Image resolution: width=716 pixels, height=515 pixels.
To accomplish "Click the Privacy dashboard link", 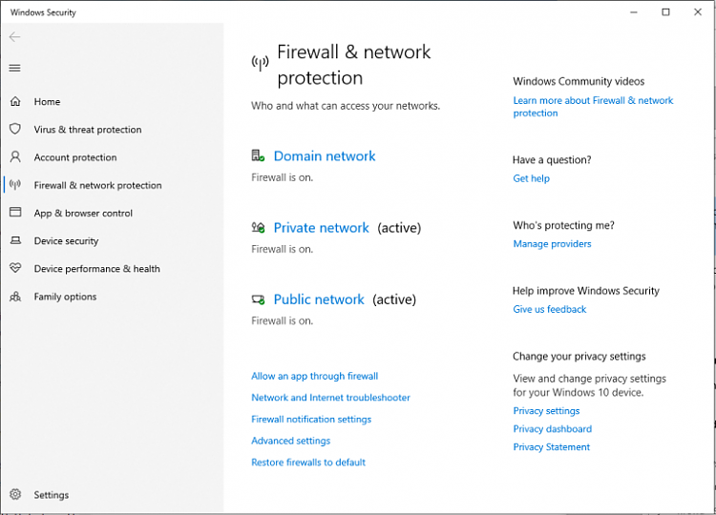I will [552, 429].
